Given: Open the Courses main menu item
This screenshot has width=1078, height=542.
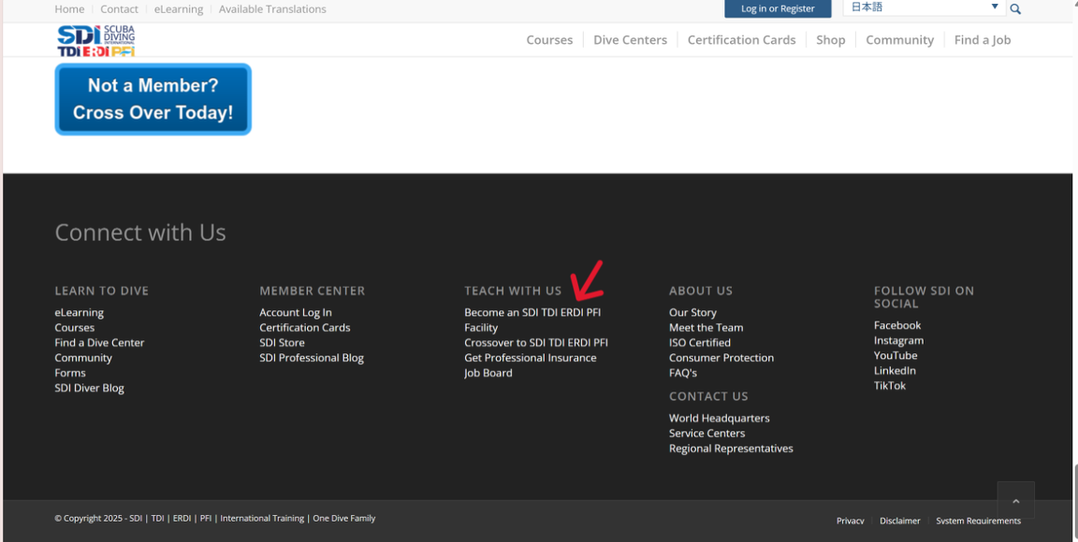Looking at the screenshot, I should coord(549,40).
